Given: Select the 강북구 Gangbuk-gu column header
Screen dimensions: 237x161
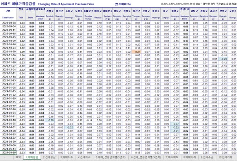Looking at the screenshot, I should (50, 14).
